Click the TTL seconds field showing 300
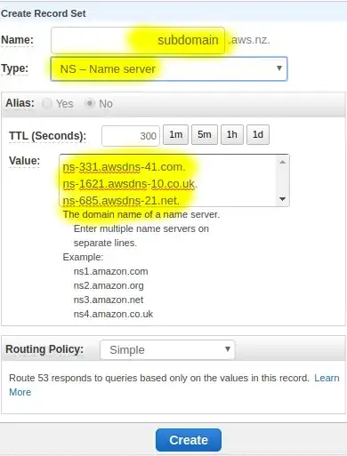This screenshot has width=347, height=456. pyautogui.click(x=131, y=136)
